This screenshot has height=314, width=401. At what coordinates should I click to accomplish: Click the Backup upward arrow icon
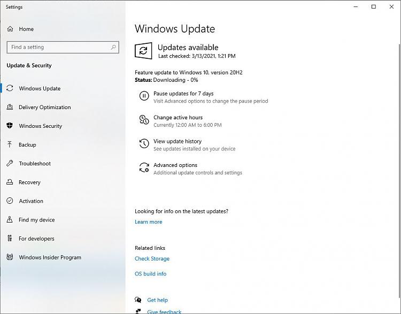(10, 144)
